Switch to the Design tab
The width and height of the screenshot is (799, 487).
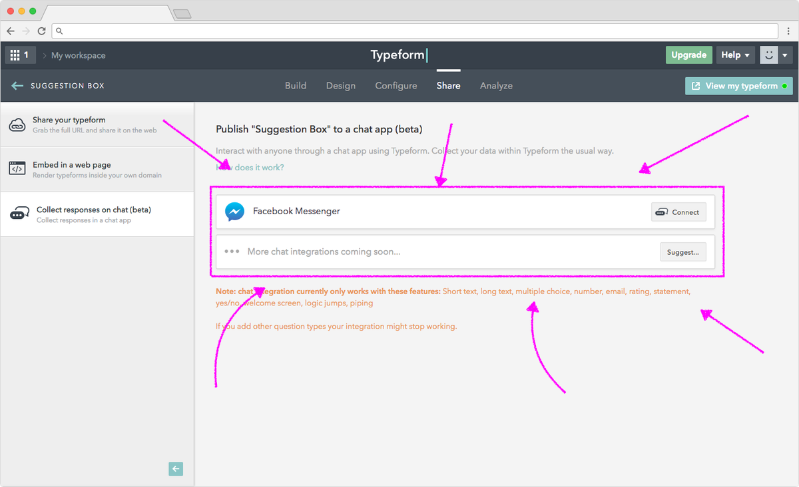(x=341, y=86)
